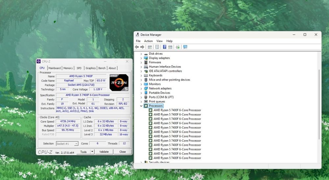The width and height of the screenshot is (329, 180).
Task: Open the Tools dropdown arrow in CPU-Z
Action: coord(92,152)
